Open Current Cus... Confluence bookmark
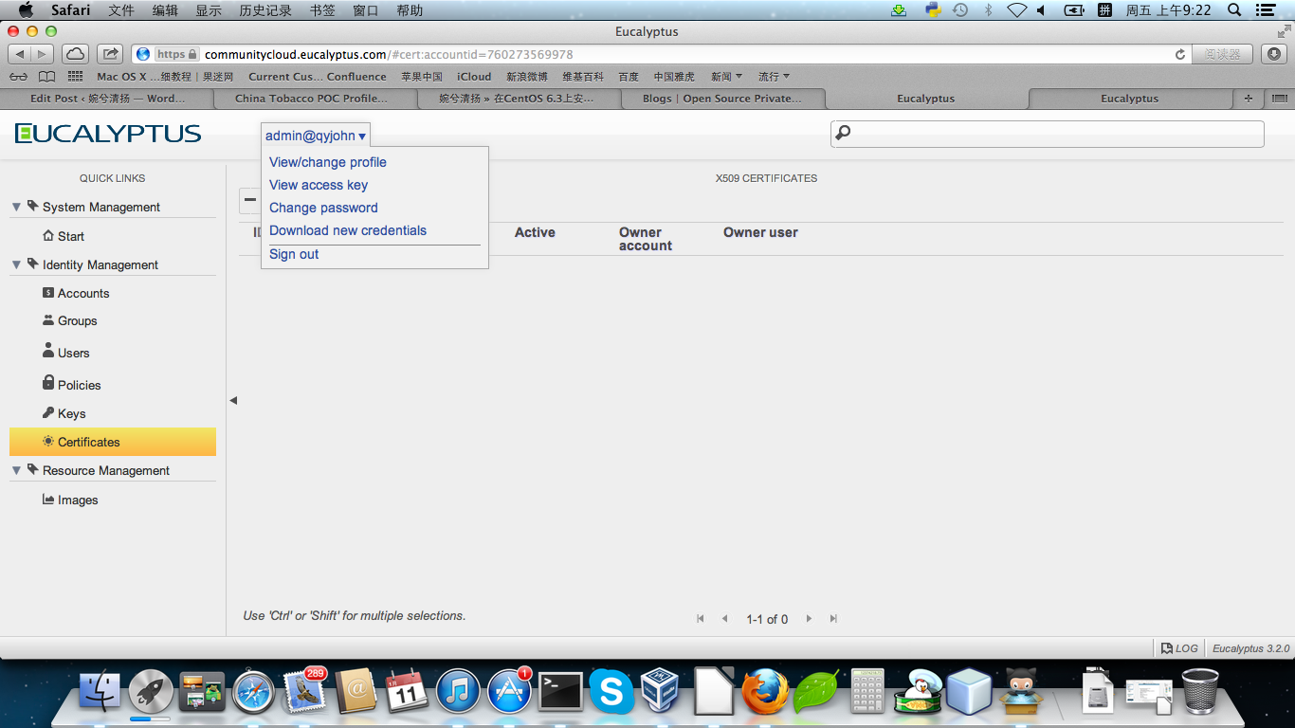Image resolution: width=1295 pixels, height=728 pixels. (x=318, y=77)
